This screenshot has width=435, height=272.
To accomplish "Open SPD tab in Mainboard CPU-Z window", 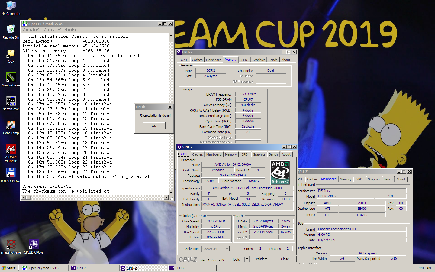I will pyautogui.click(x=359, y=179).
